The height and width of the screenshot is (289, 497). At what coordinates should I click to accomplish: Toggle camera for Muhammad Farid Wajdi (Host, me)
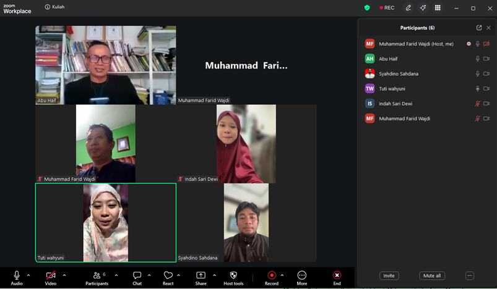coord(486,44)
